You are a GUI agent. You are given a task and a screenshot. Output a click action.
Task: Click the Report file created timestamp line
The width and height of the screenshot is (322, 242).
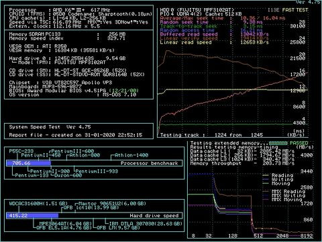76,135
